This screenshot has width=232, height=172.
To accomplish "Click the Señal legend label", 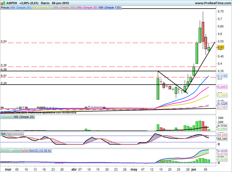I will click(x=24, y=151).
